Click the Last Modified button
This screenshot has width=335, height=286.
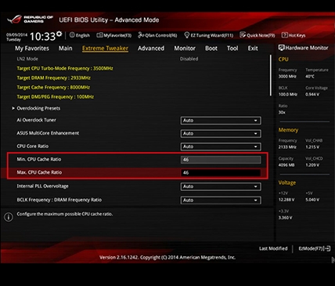(273, 248)
